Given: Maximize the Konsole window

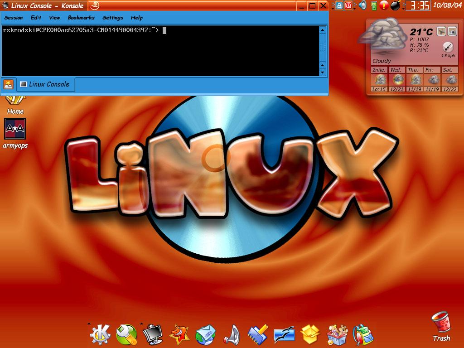Looking at the screenshot, I should (x=312, y=5).
